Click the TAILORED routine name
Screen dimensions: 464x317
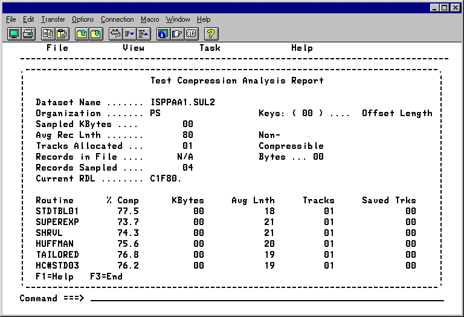(57, 255)
